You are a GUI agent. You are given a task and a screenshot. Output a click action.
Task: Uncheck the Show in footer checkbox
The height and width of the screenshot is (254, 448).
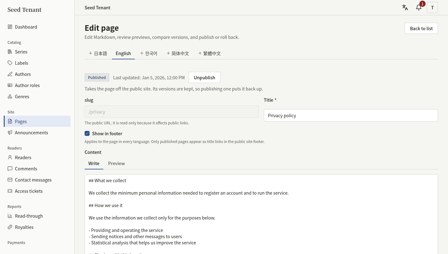coord(87,133)
